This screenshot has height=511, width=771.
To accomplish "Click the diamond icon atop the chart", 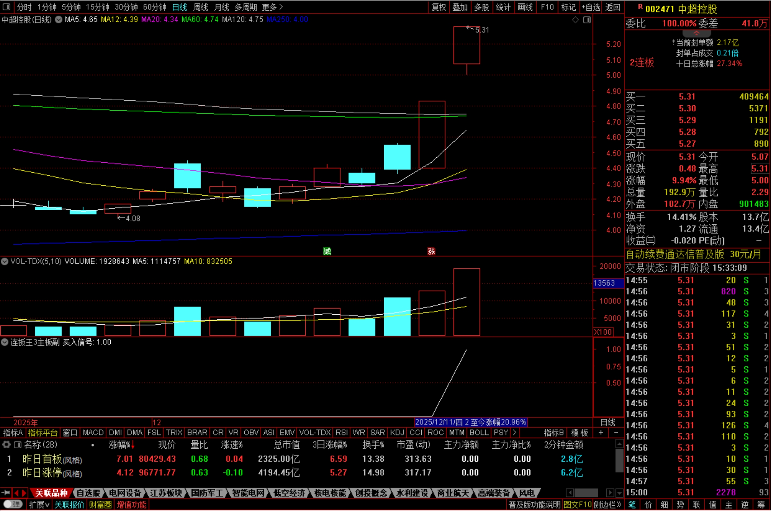I will (575, 20).
